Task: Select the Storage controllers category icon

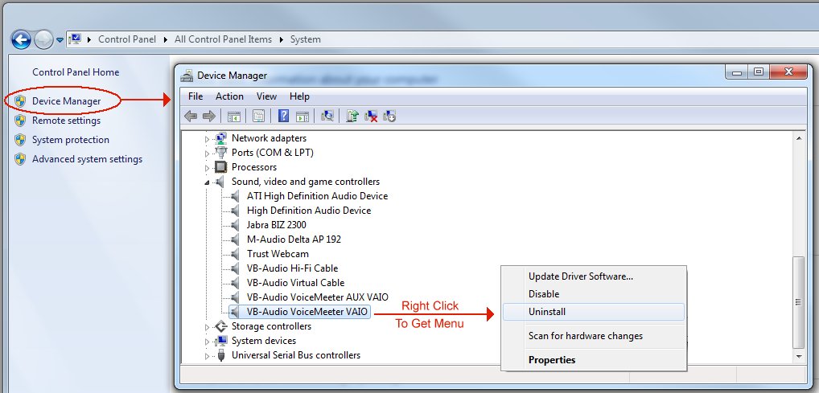Action: (x=221, y=326)
